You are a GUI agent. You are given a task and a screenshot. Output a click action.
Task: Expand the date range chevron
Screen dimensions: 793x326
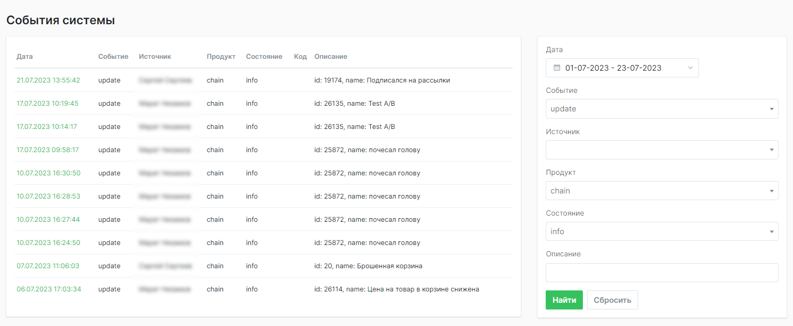(x=690, y=68)
